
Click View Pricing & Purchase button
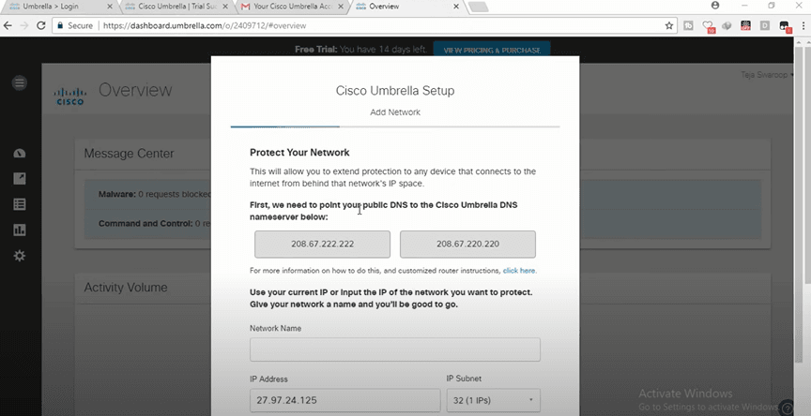(x=492, y=50)
